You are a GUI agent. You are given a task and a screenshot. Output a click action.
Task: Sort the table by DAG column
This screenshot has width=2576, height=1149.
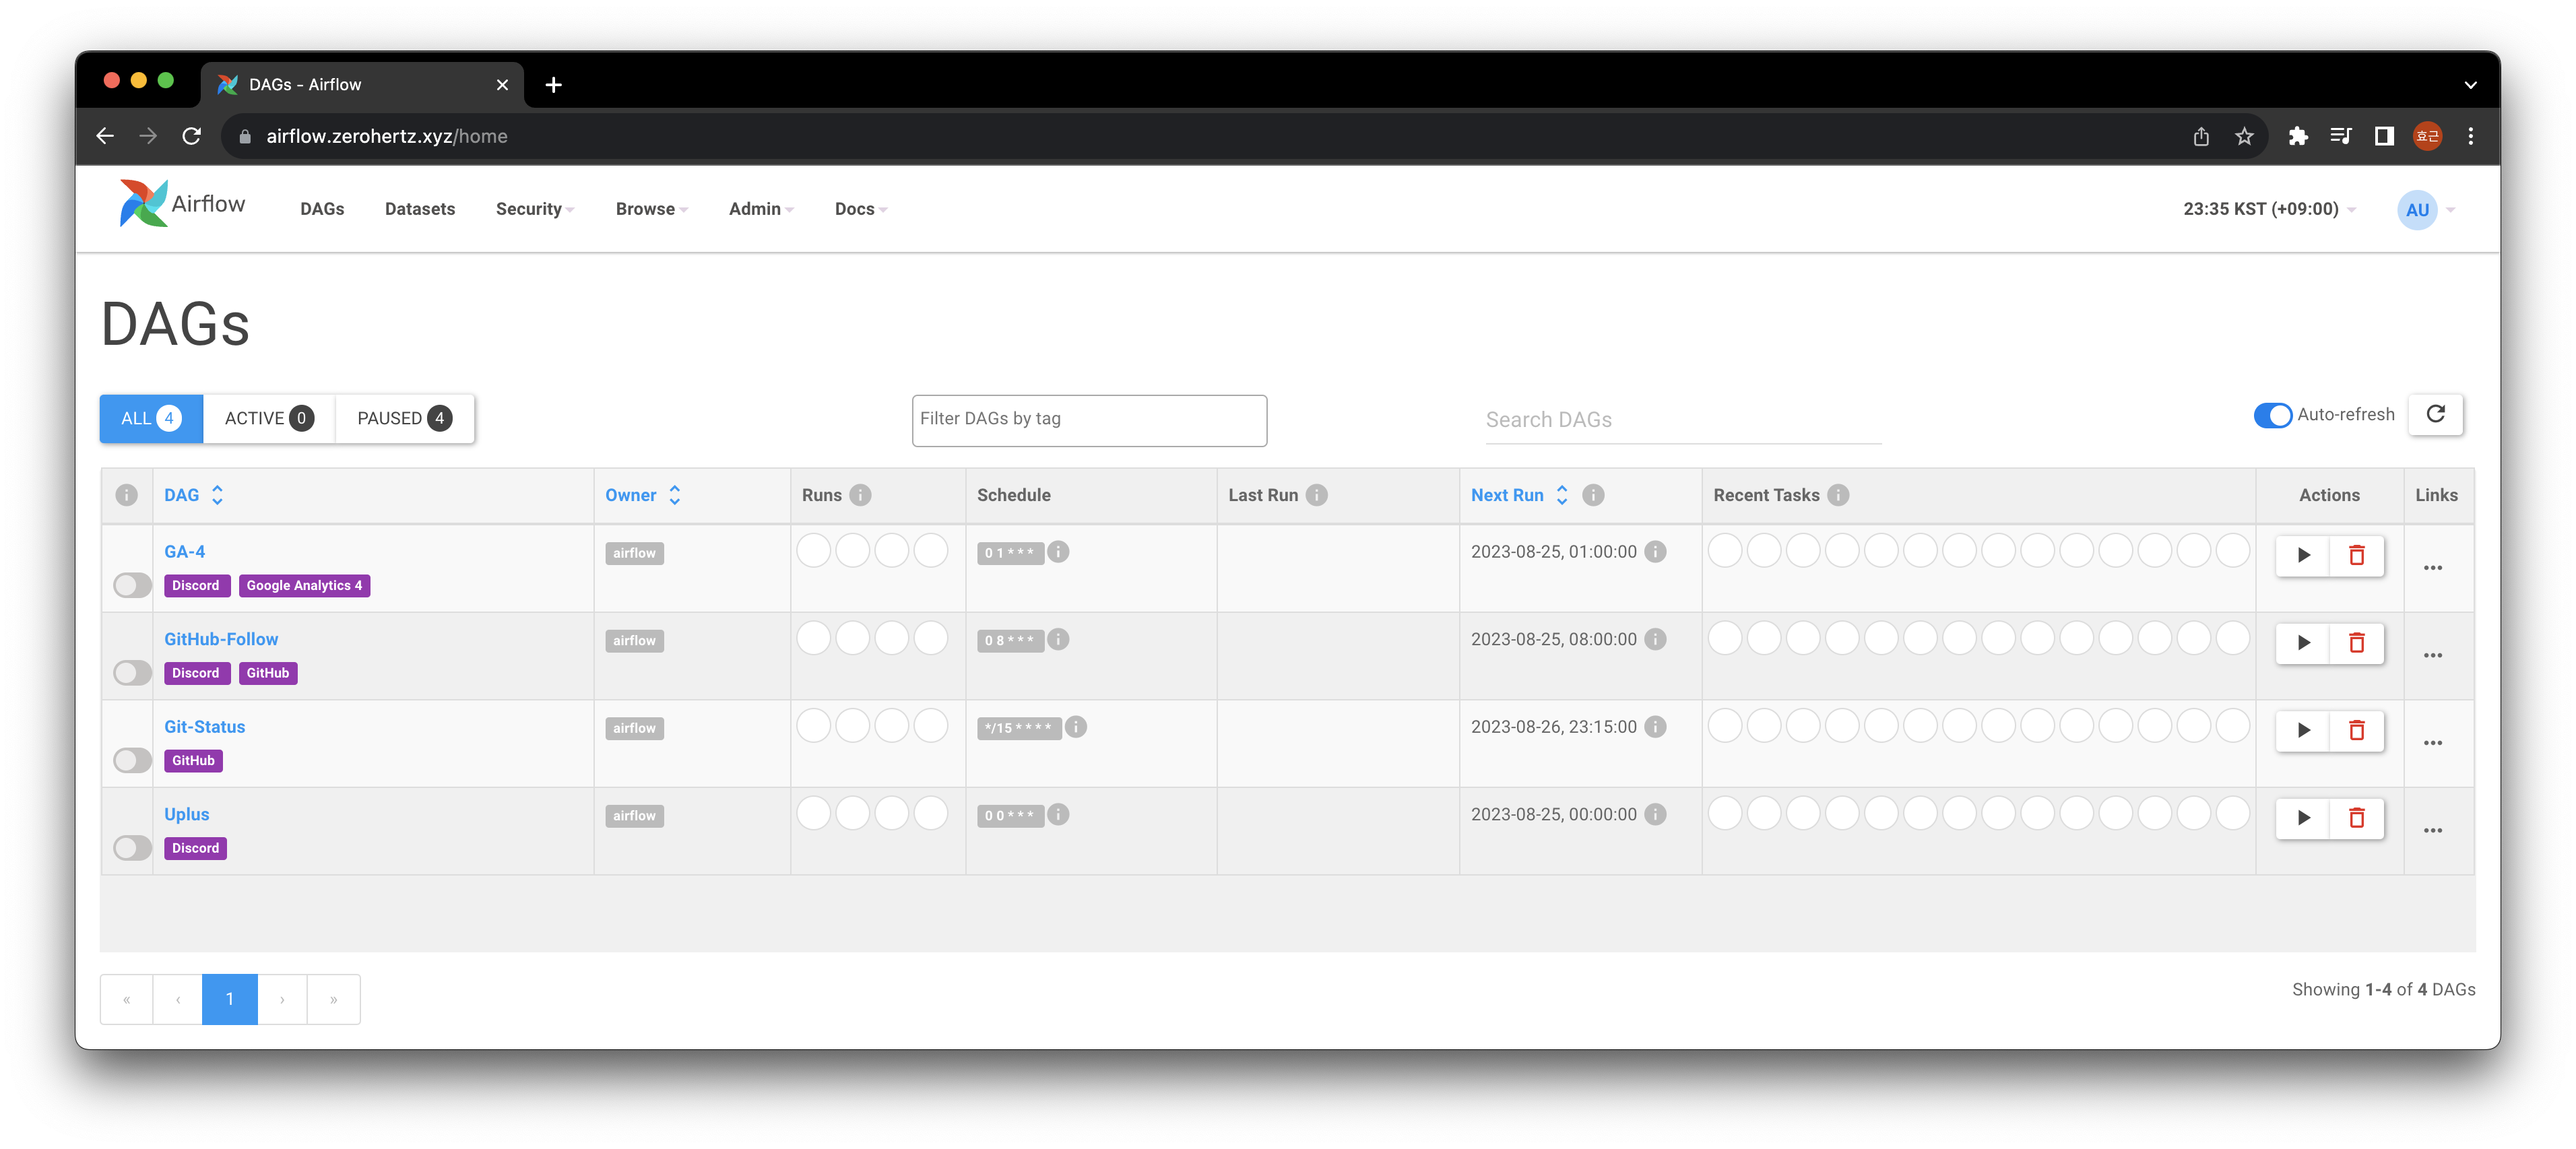(194, 495)
